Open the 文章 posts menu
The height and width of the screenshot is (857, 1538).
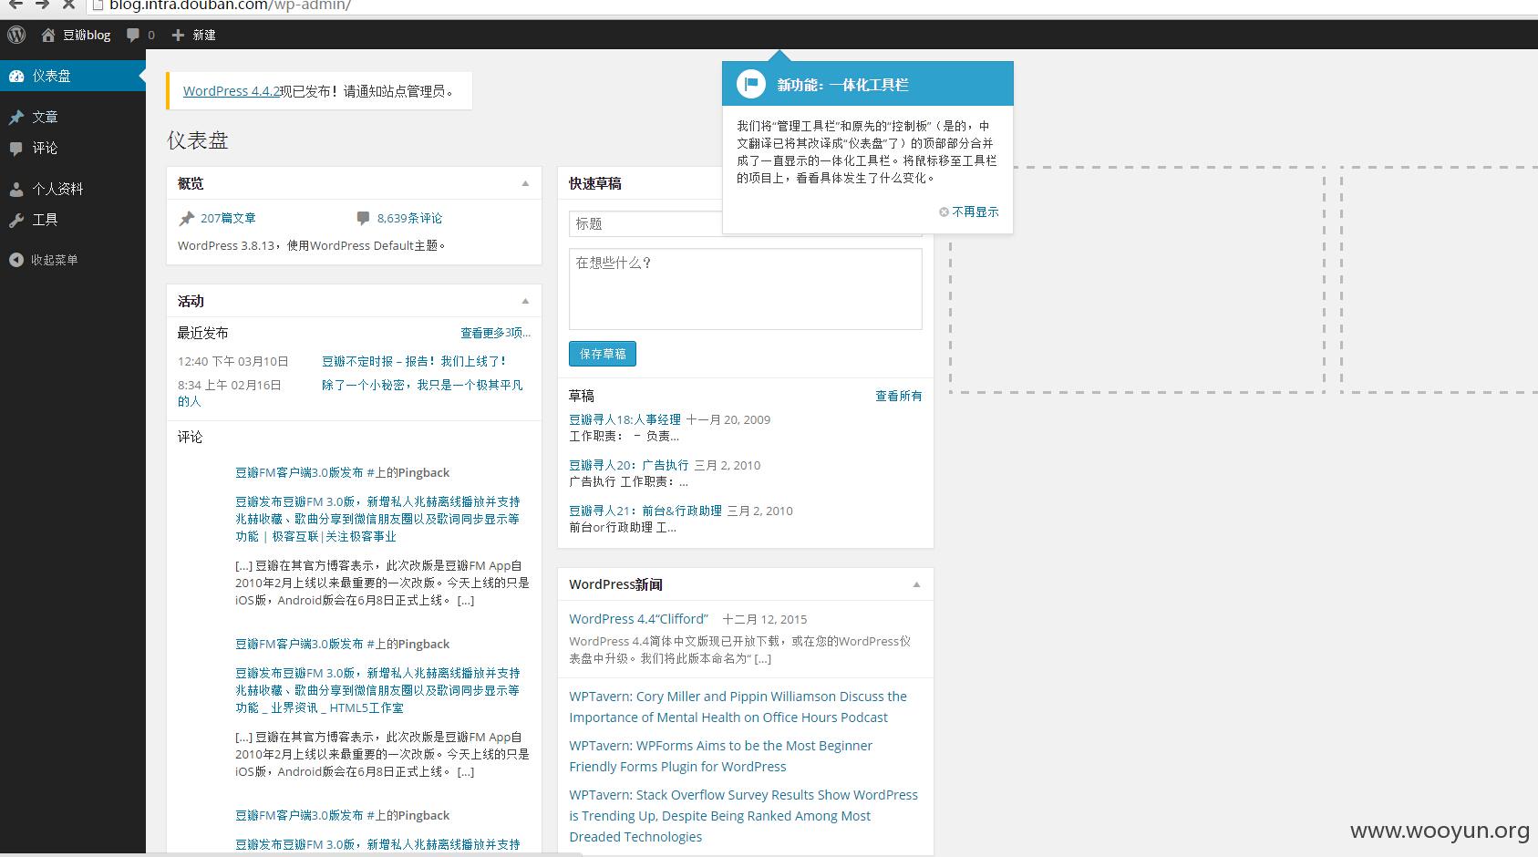tap(73, 117)
